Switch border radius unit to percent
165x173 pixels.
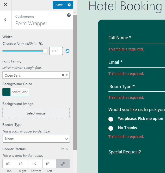point(67,149)
